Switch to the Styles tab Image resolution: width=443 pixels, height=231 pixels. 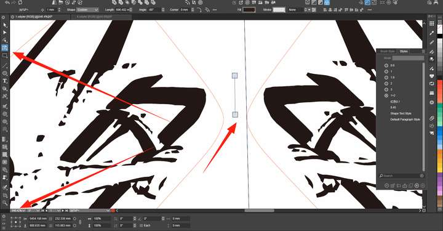click(x=404, y=51)
